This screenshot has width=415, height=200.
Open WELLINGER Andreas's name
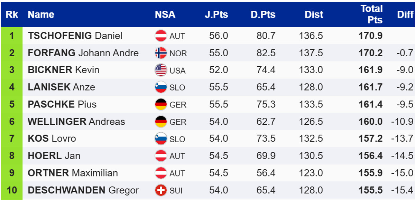tap(76, 122)
